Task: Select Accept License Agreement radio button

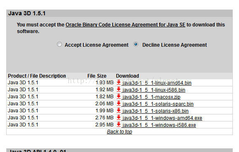Action: coord(59,44)
